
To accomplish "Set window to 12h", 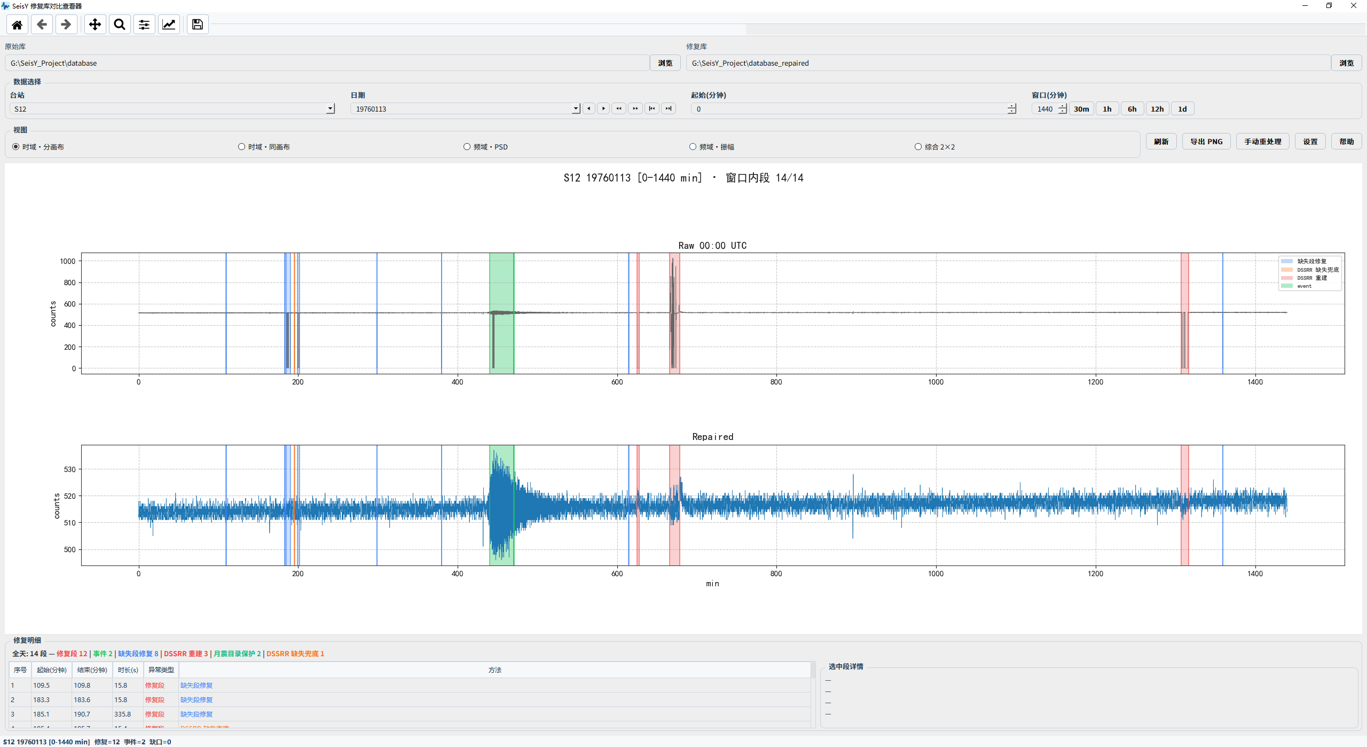I will (1157, 109).
